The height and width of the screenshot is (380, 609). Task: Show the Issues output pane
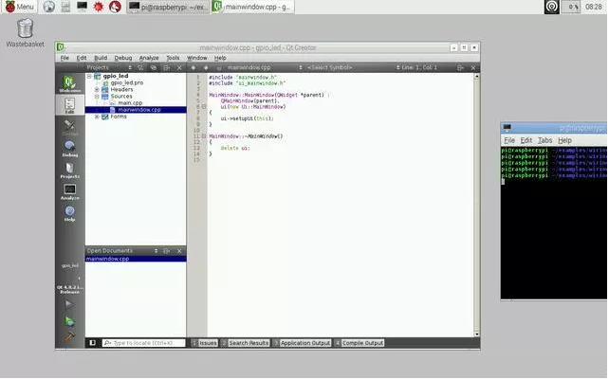(207, 343)
